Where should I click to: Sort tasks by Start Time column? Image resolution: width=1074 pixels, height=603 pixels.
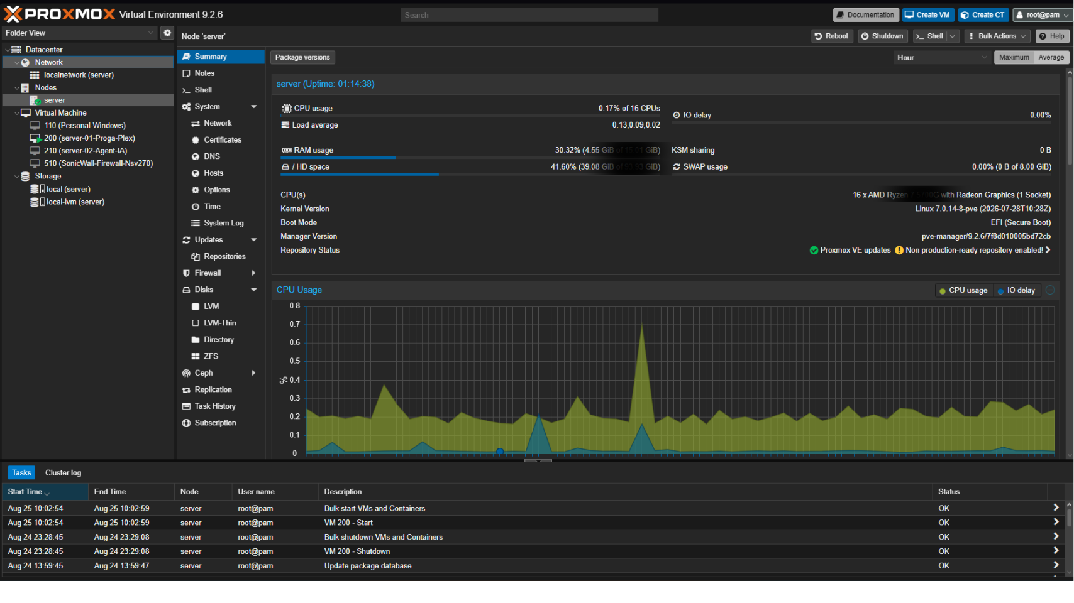(45, 492)
